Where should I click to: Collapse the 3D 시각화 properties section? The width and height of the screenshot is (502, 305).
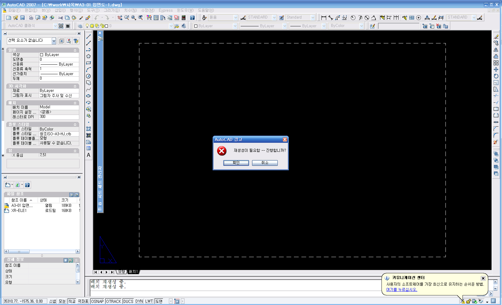pos(75,86)
